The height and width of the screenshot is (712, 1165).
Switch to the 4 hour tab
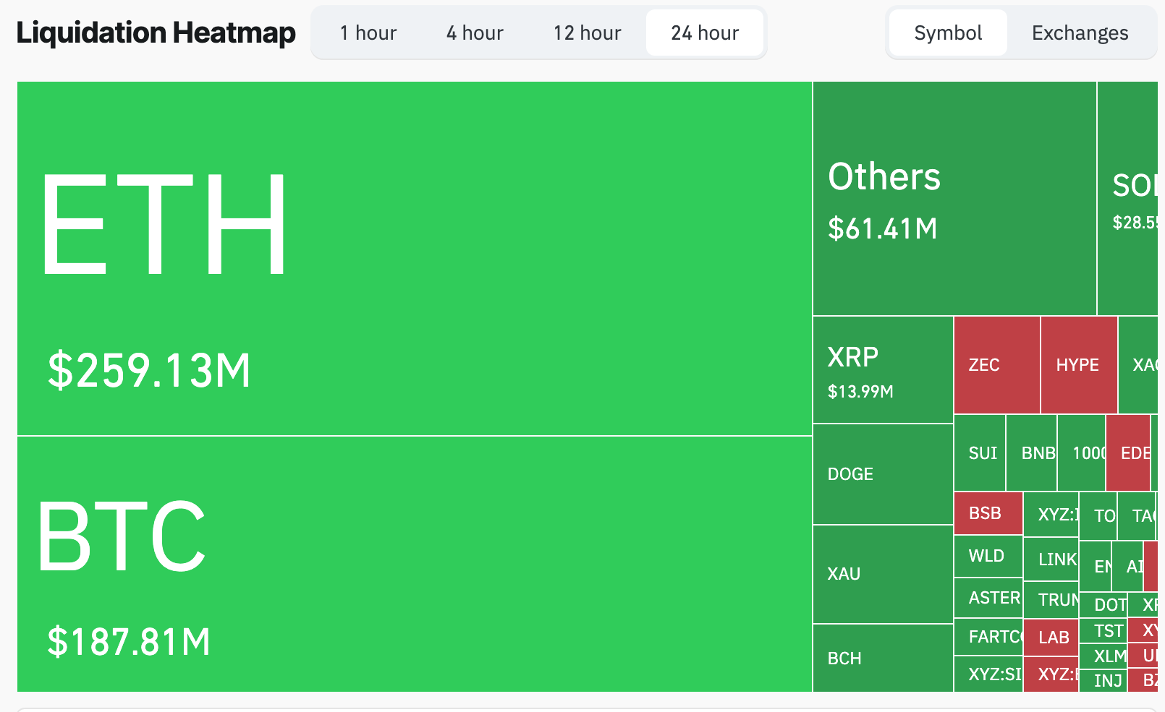(475, 33)
